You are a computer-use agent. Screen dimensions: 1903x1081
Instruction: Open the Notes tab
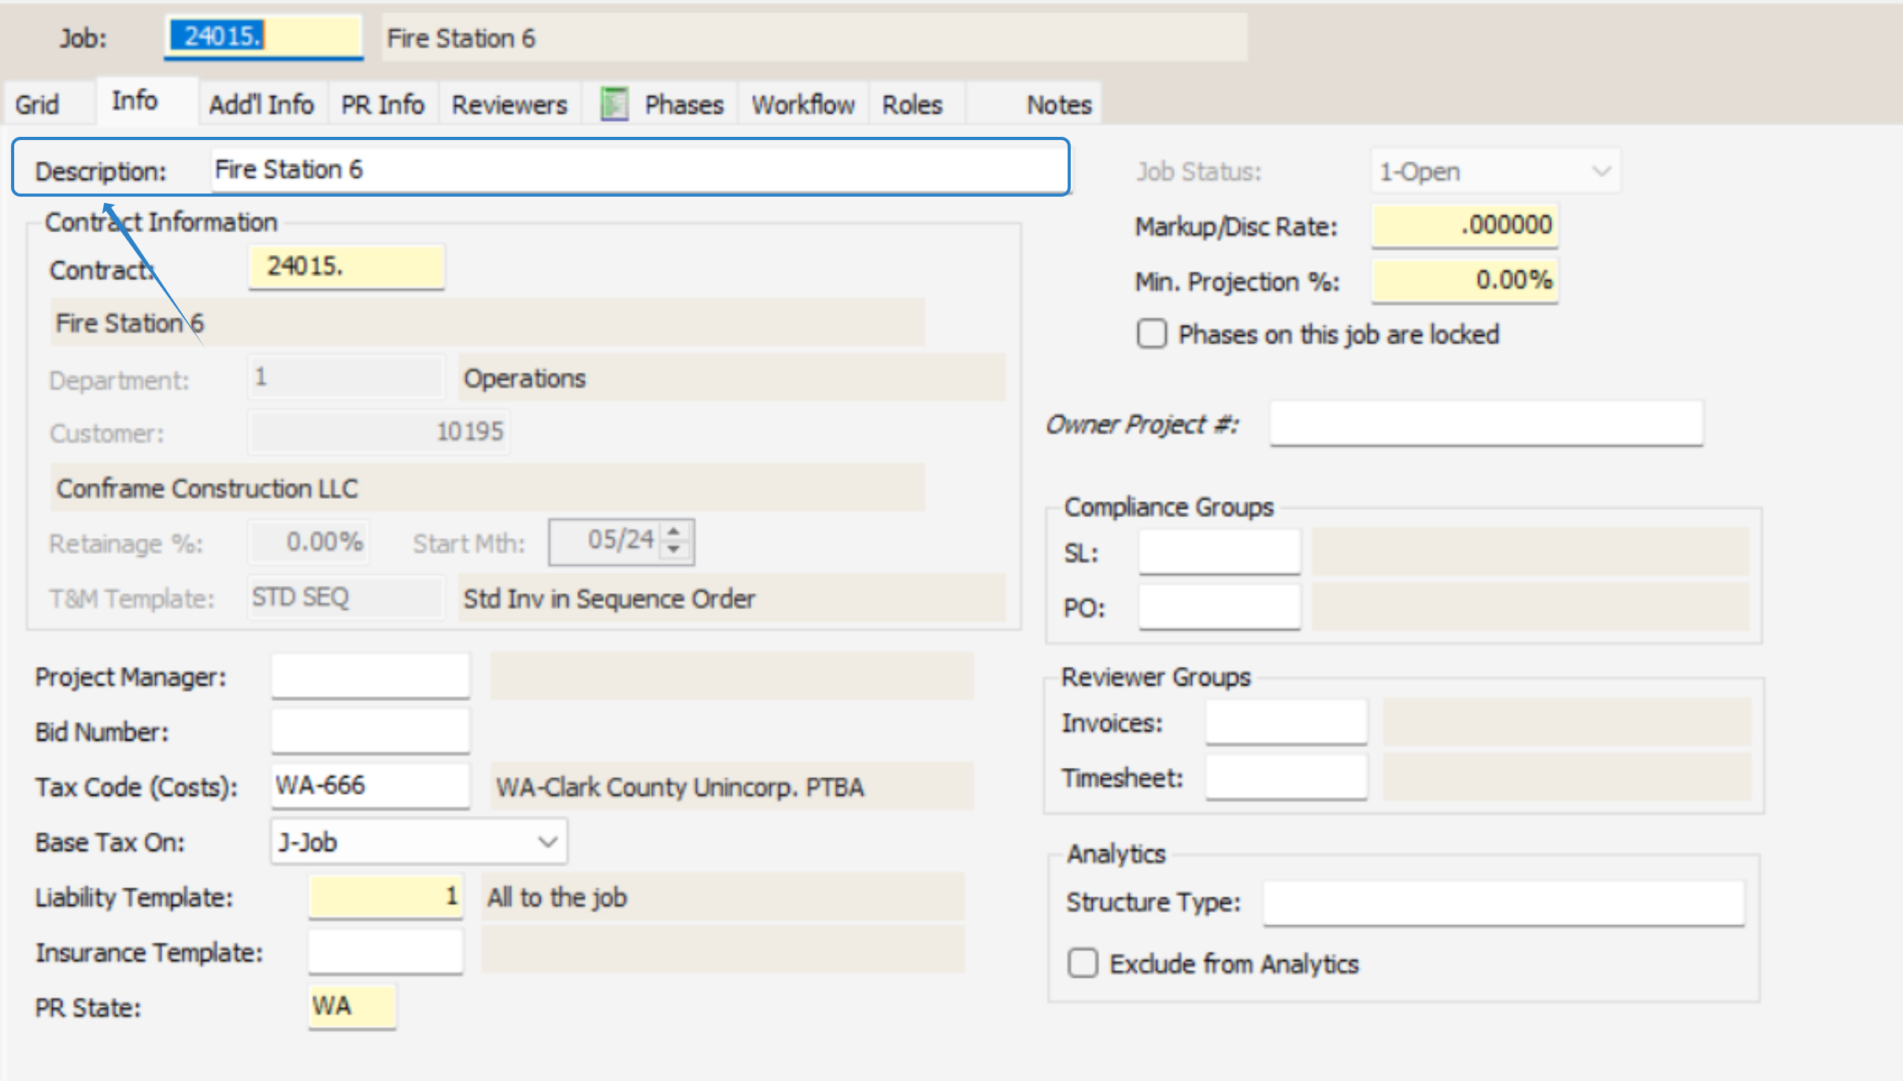[x=1058, y=104]
